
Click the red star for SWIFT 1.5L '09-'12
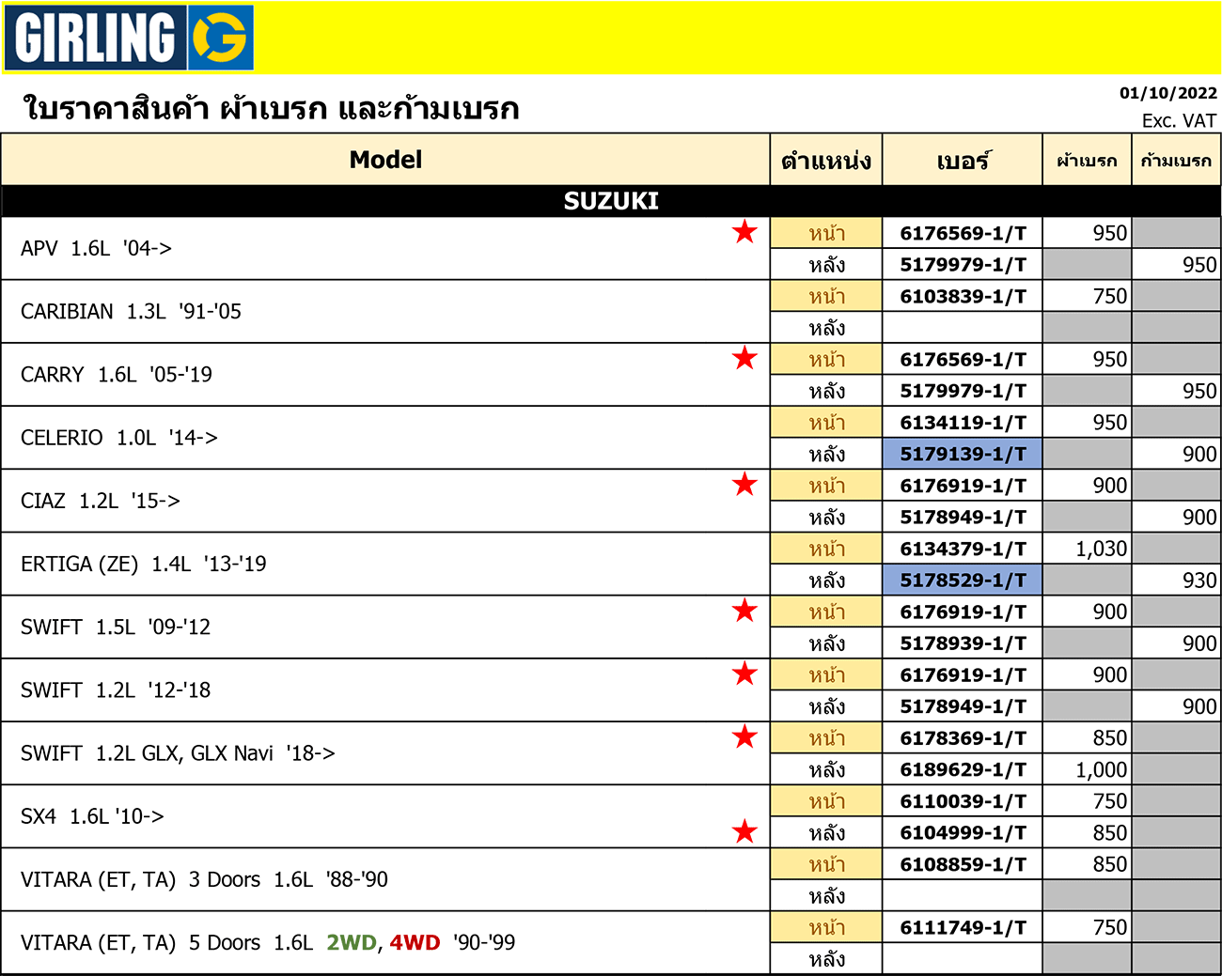coord(744,611)
